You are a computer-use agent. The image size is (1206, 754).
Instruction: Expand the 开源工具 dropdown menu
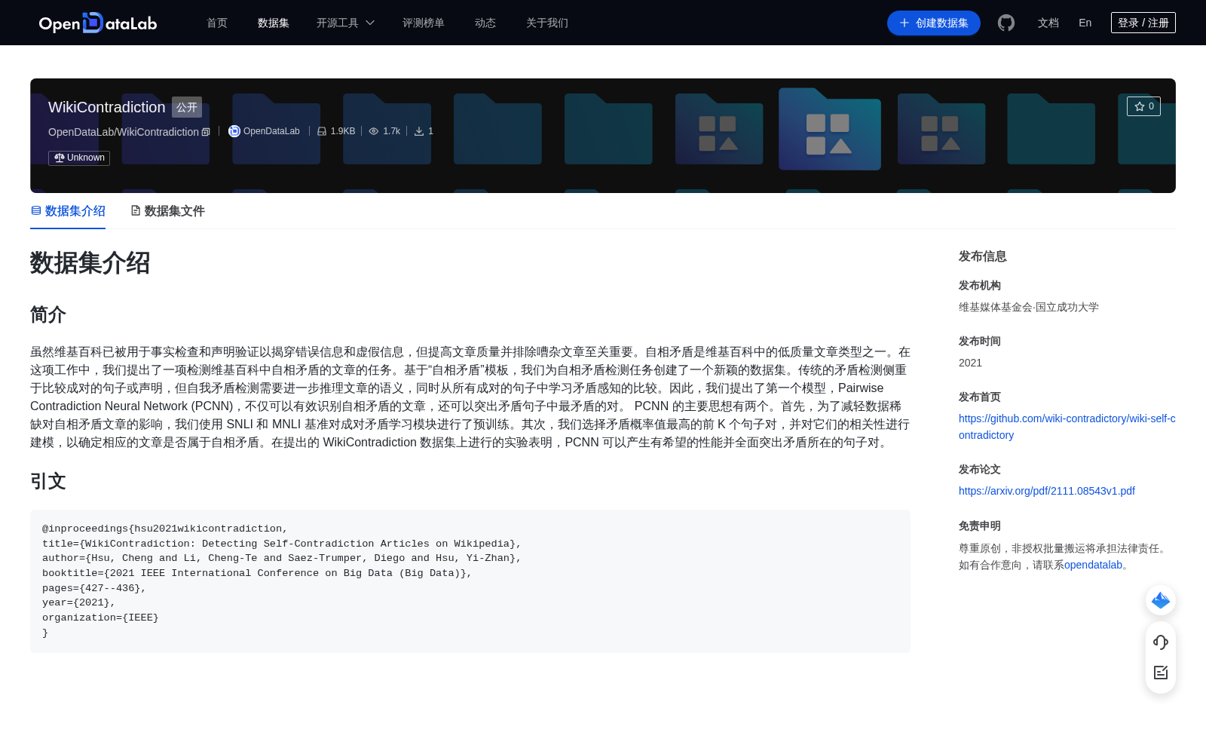[x=345, y=23]
